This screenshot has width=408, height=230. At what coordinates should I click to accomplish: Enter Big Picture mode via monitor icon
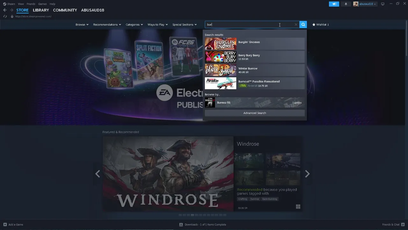click(383, 4)
